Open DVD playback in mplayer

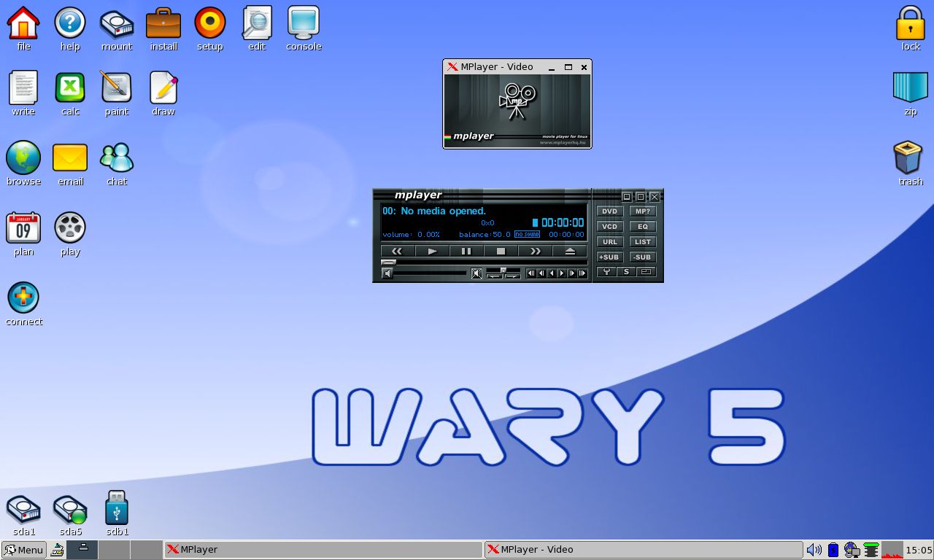coord(610,211)
